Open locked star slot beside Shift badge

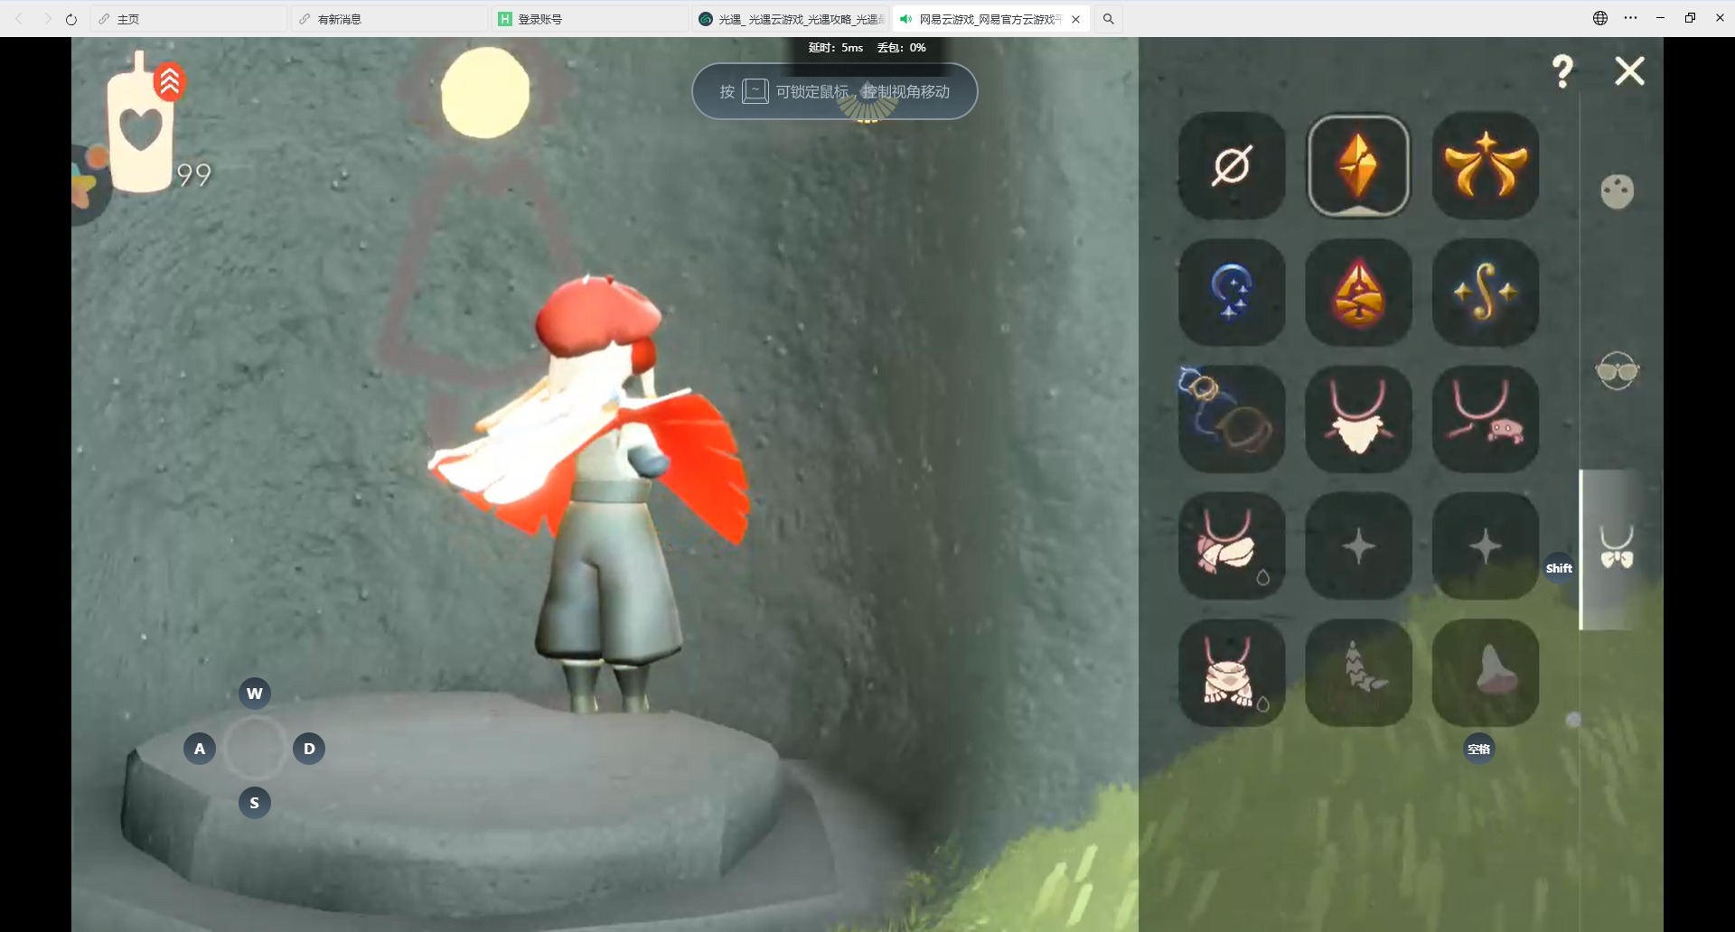[1486, 545]
